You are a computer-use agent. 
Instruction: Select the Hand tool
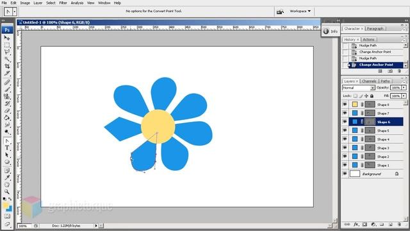(x=7, y=185)
